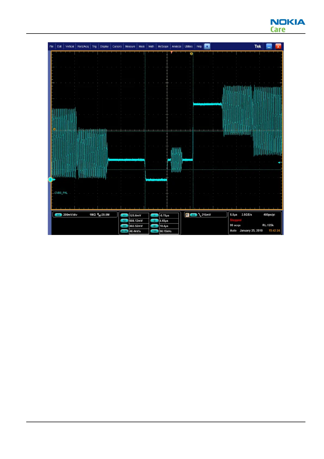
Task: Select cursor a handle at top
Action: tap(192, 54)
